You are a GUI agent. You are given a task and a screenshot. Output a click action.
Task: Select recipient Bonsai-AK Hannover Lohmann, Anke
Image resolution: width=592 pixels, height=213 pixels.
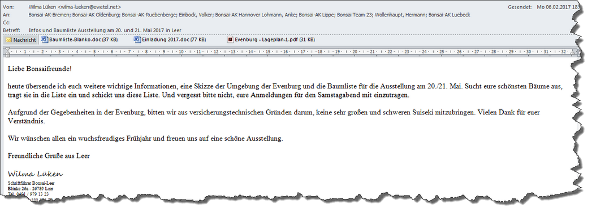[x=256, y=15]
